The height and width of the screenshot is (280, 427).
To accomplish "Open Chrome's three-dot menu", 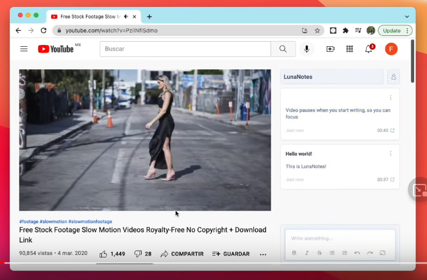I will click(407, 31).
